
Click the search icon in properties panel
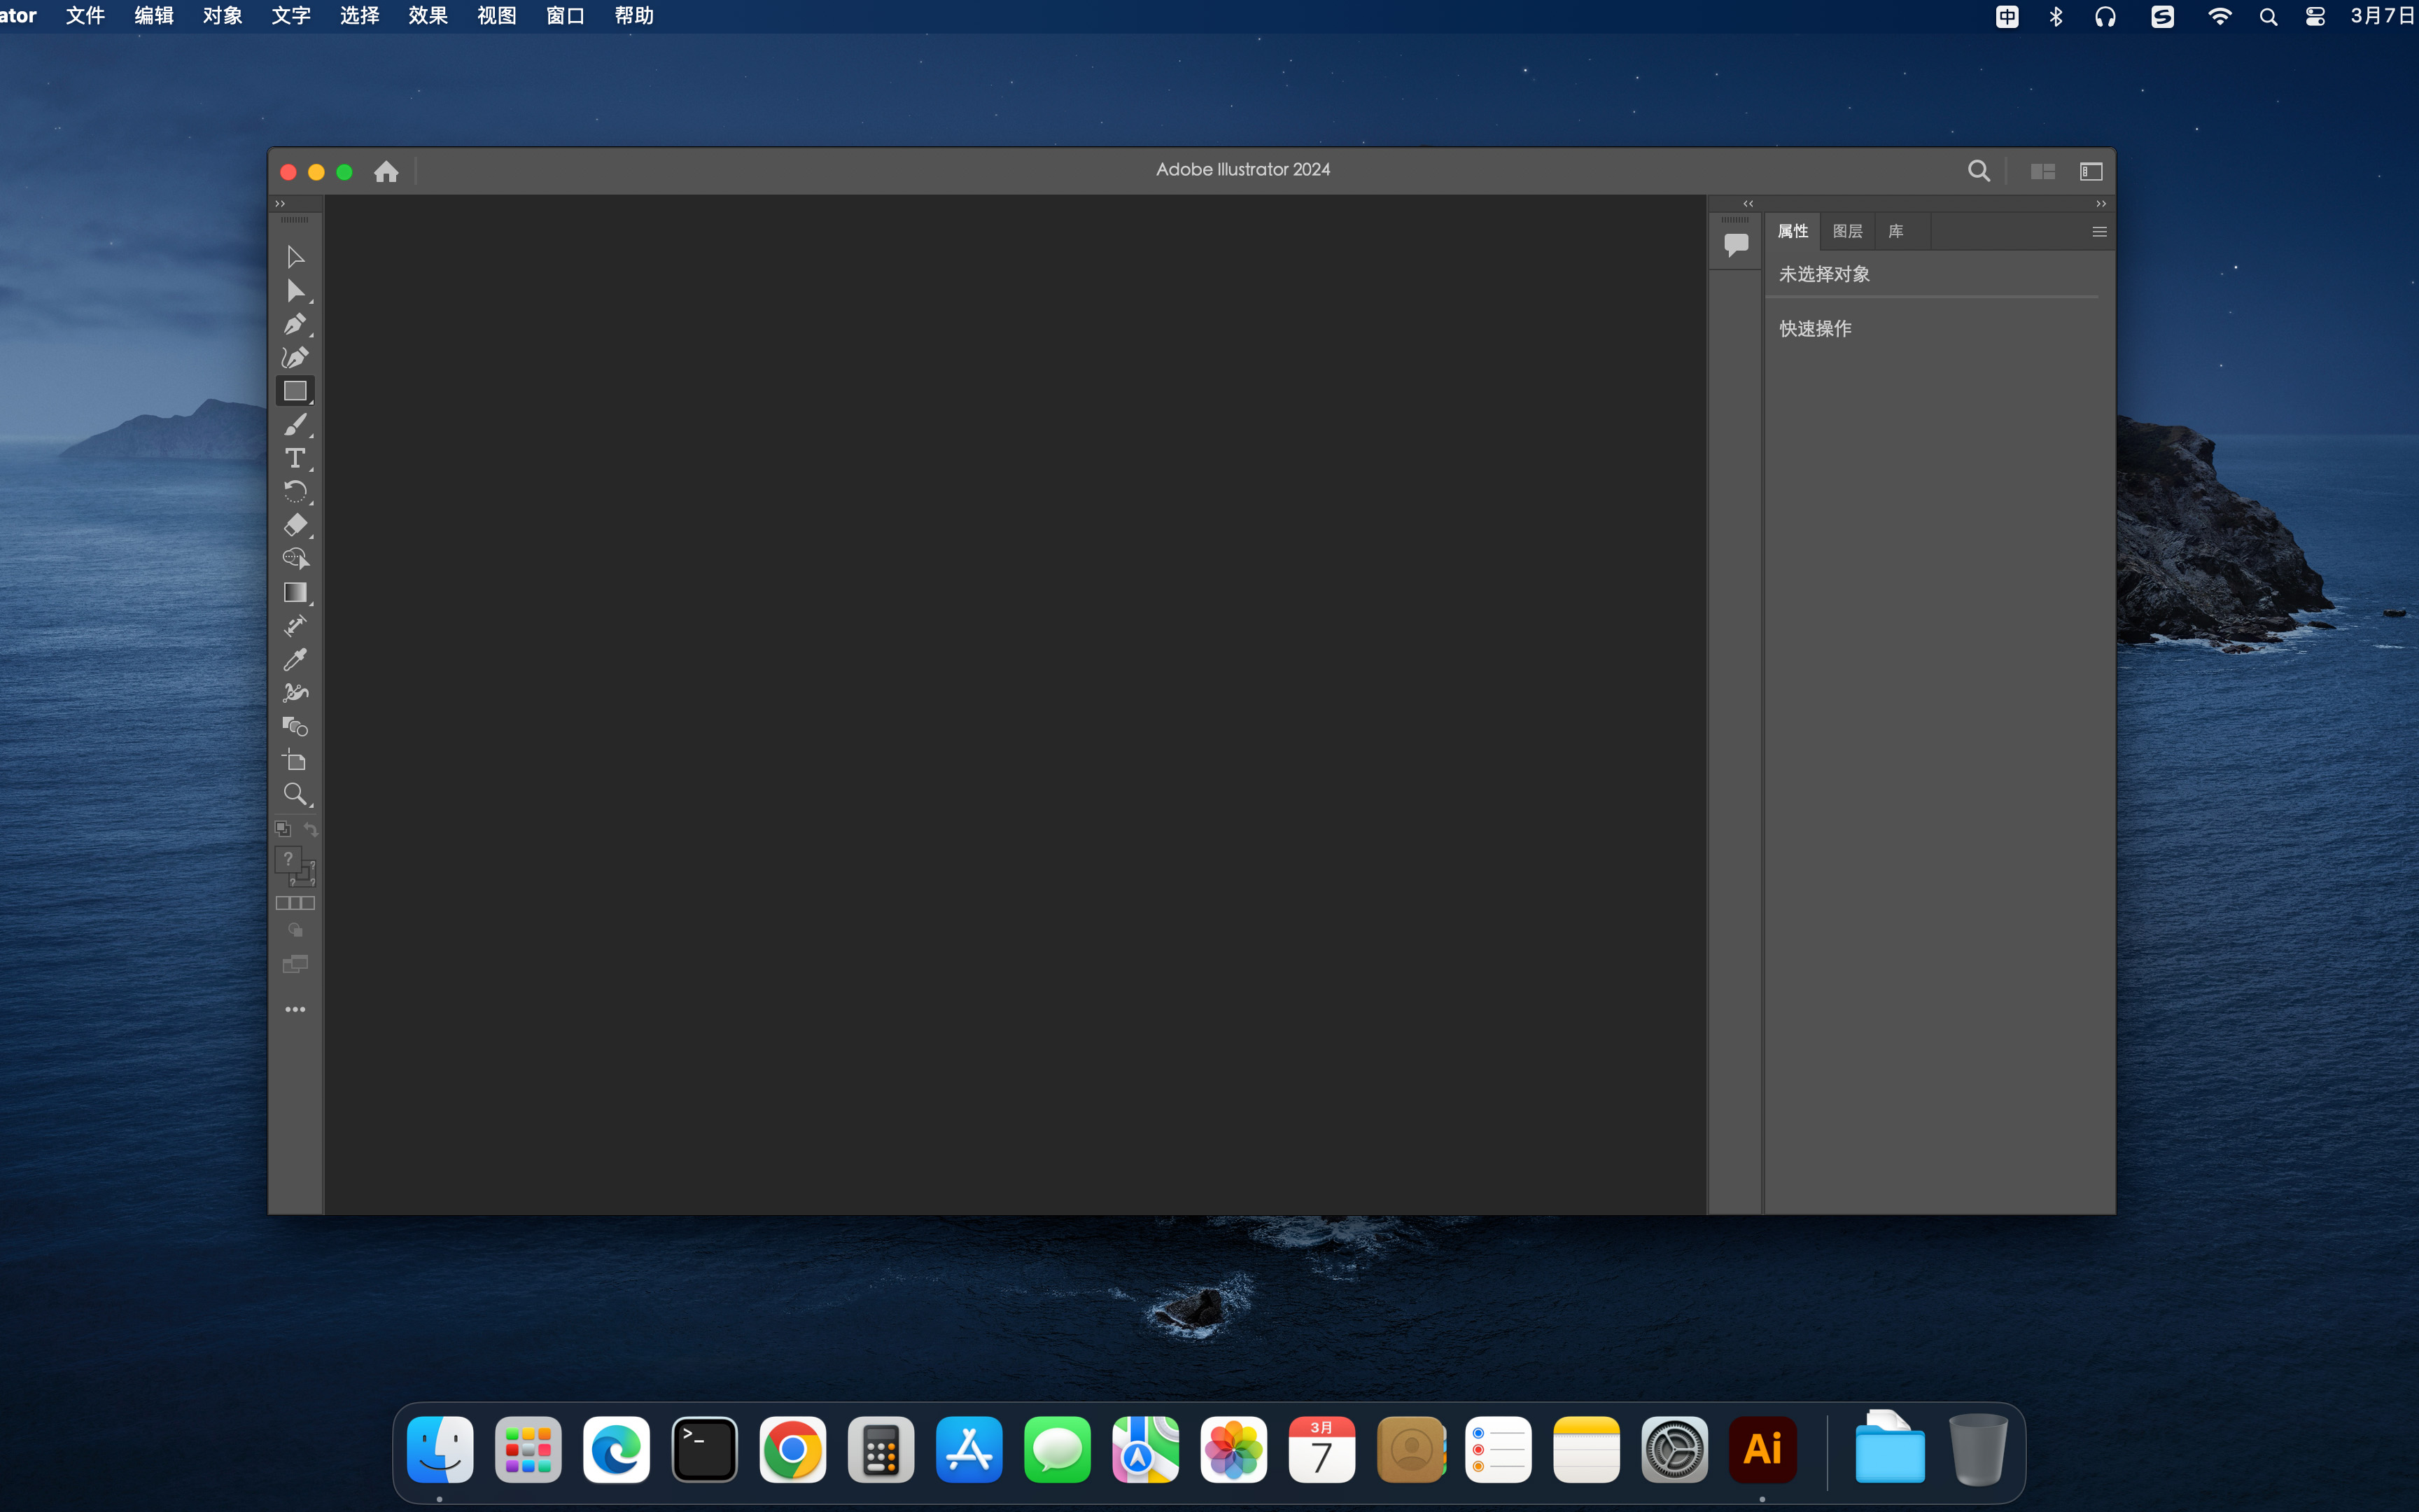[1979, 169]
